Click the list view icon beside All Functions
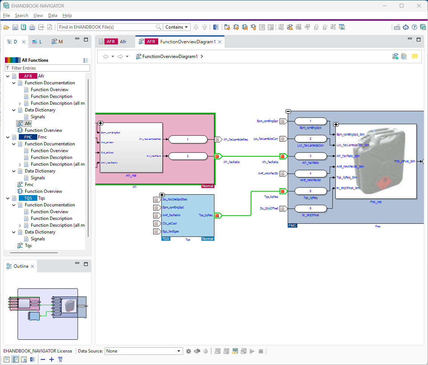Viewport: 428px width, 365px height. click(86, 60)
